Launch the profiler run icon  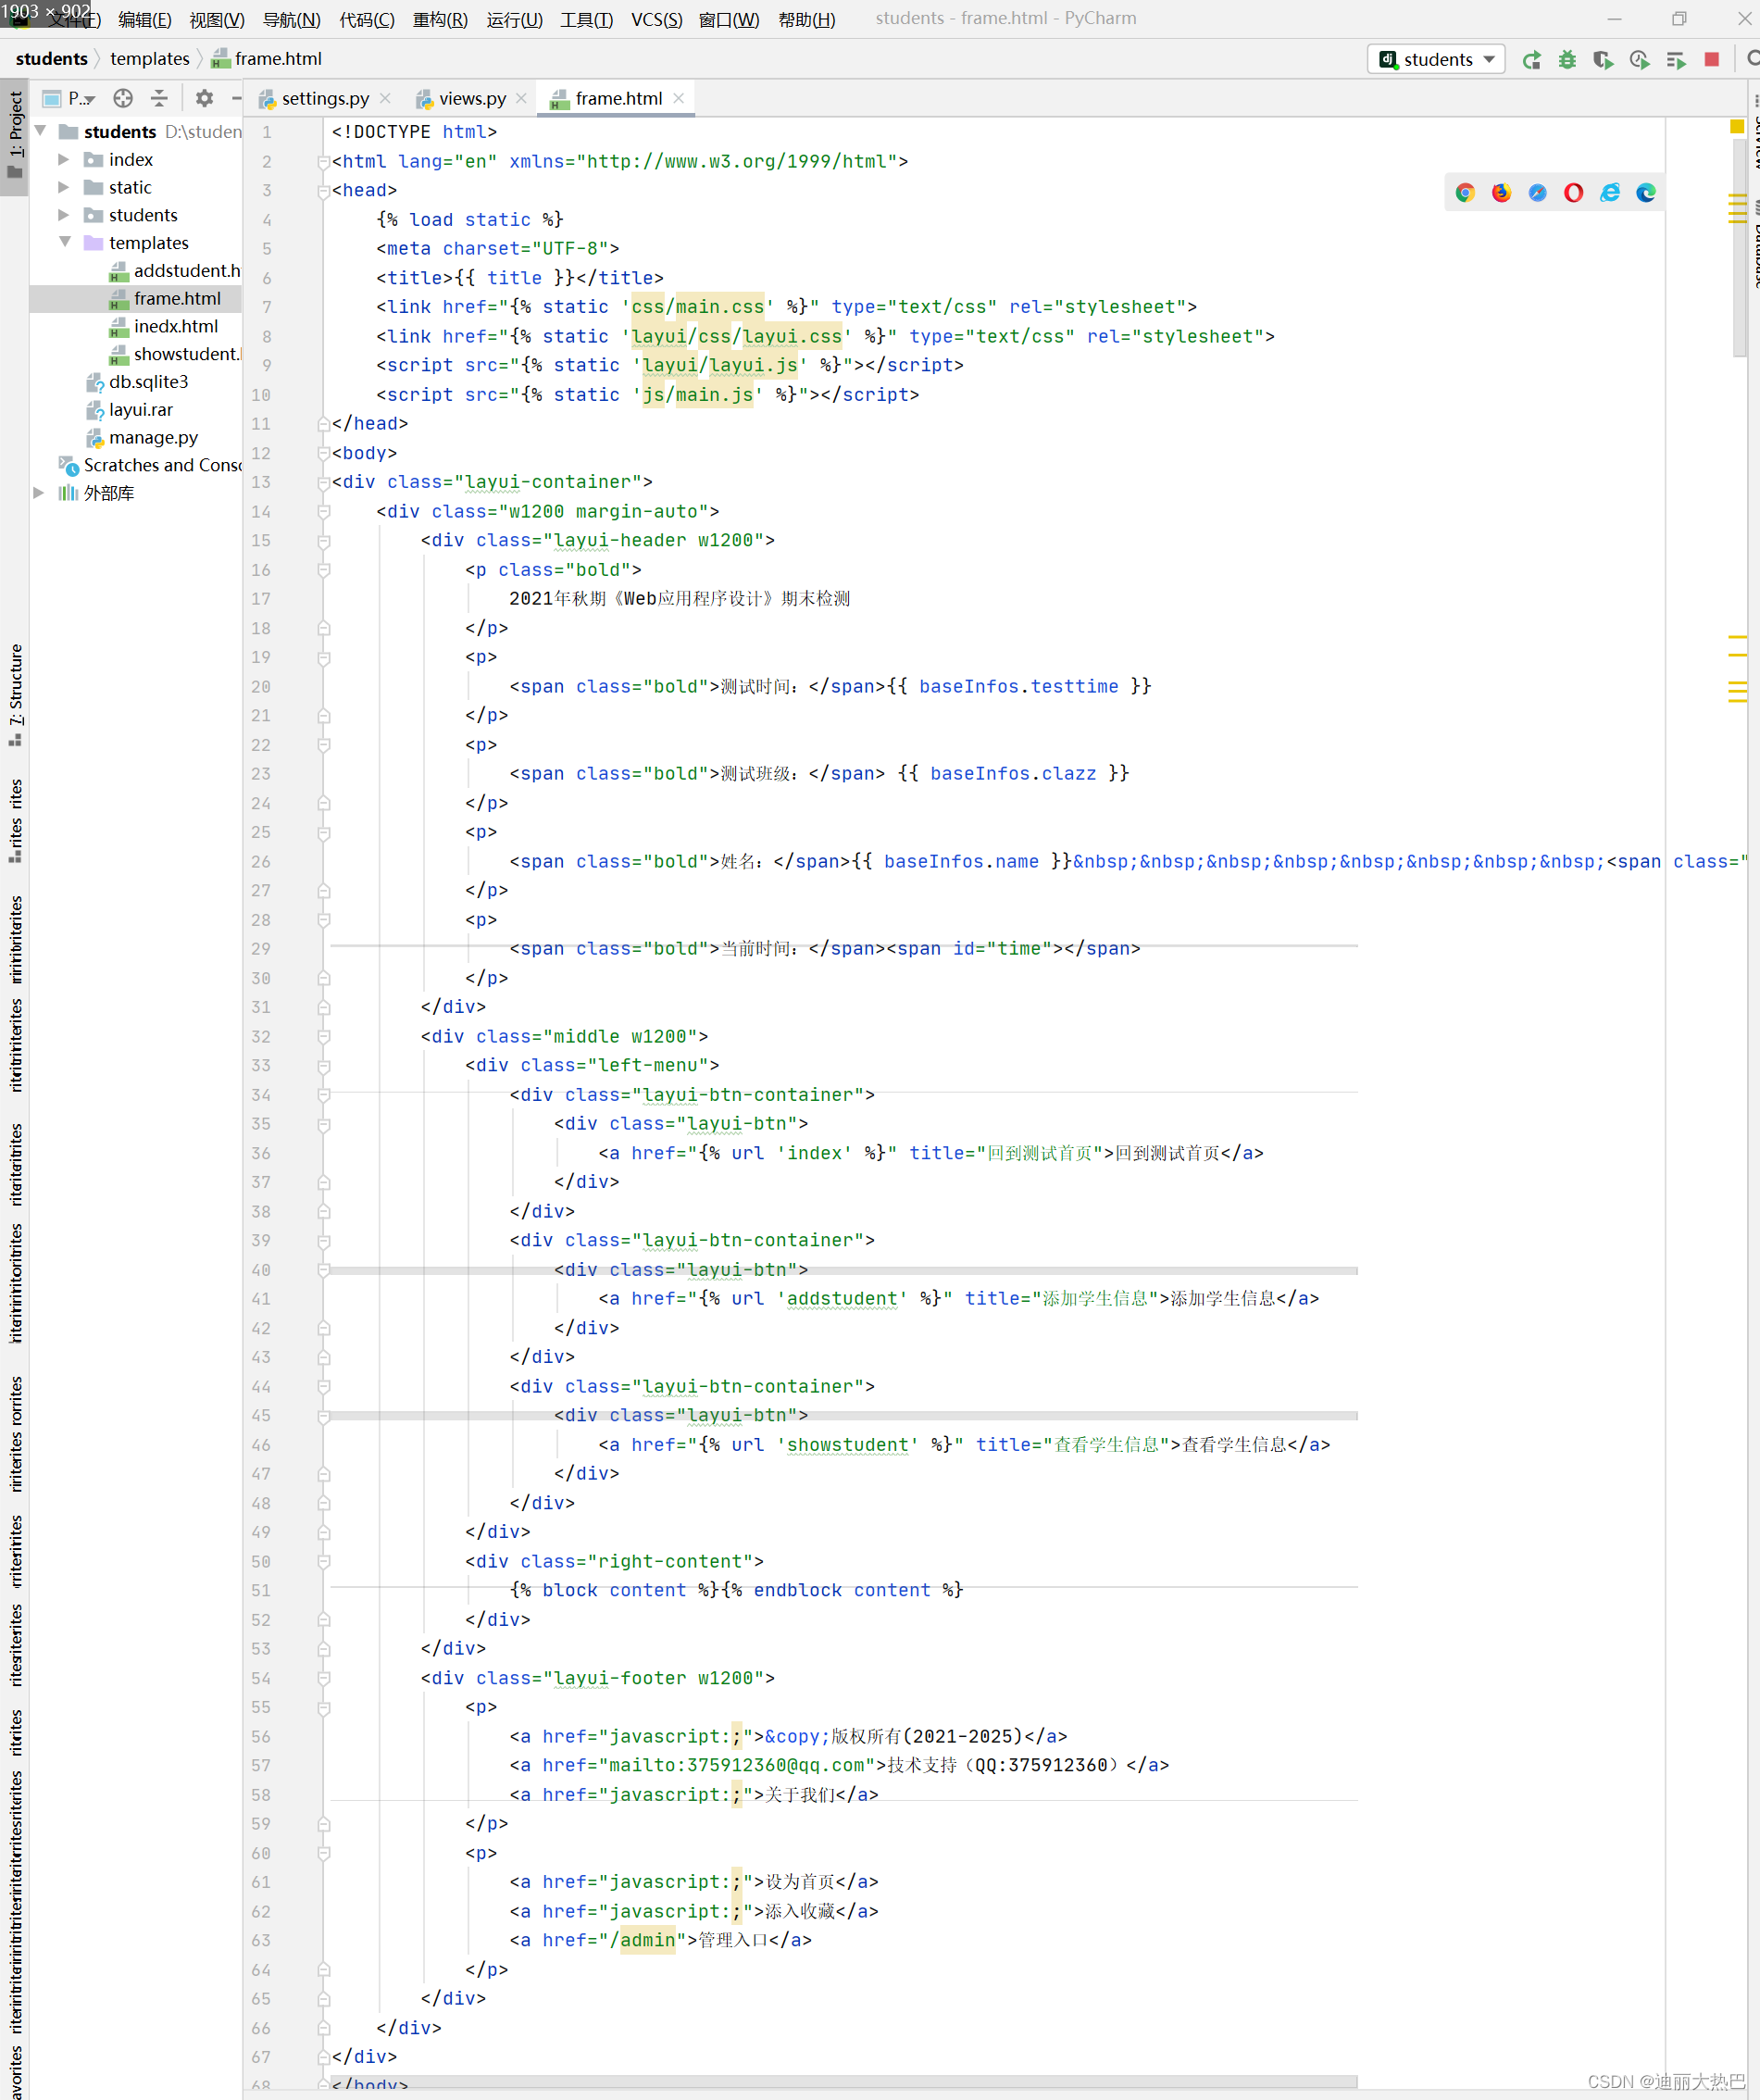(x=1639, y=60)
